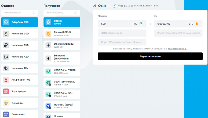The image size is (208, 118).
Task: Click the Перейти к оплате button
Action: pyautogui.click(x=150, y=56)
